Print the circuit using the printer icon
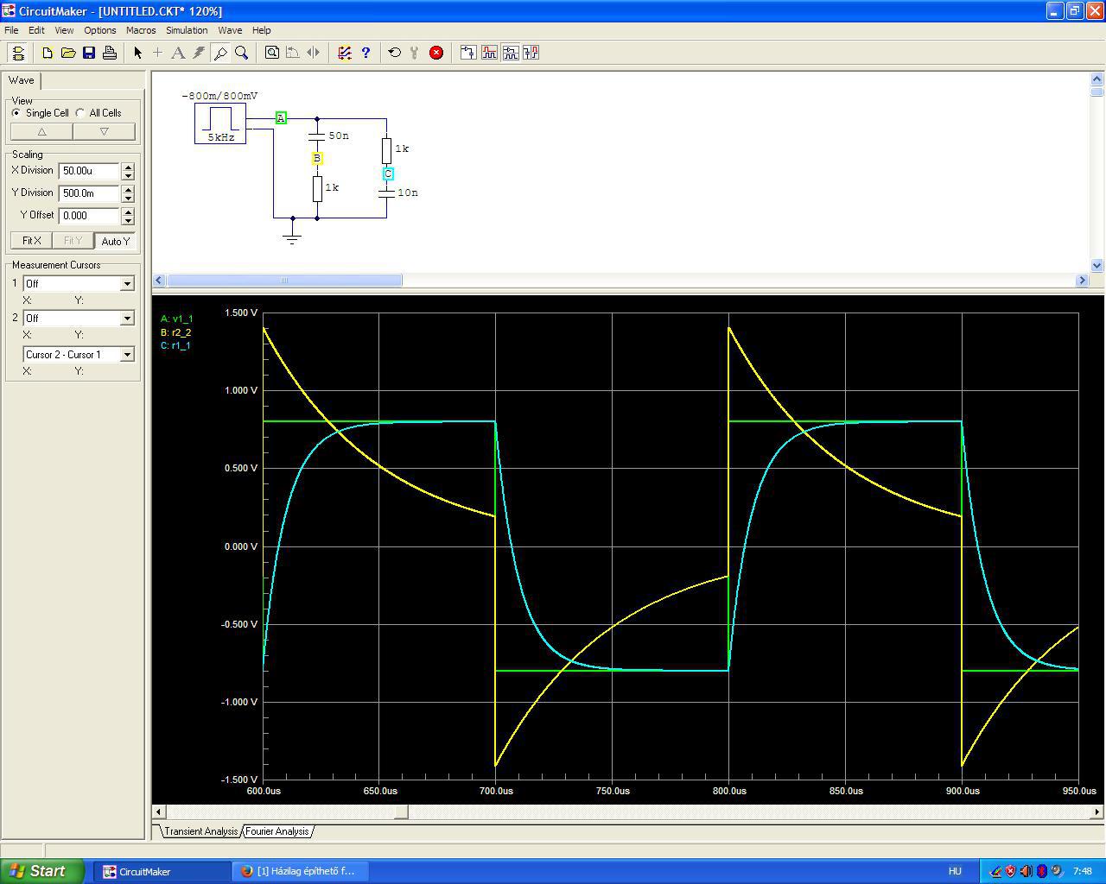The height and width of the screenshot is (884, 1106). [110, 53]
